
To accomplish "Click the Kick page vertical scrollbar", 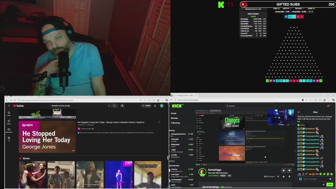I will 335,167.
